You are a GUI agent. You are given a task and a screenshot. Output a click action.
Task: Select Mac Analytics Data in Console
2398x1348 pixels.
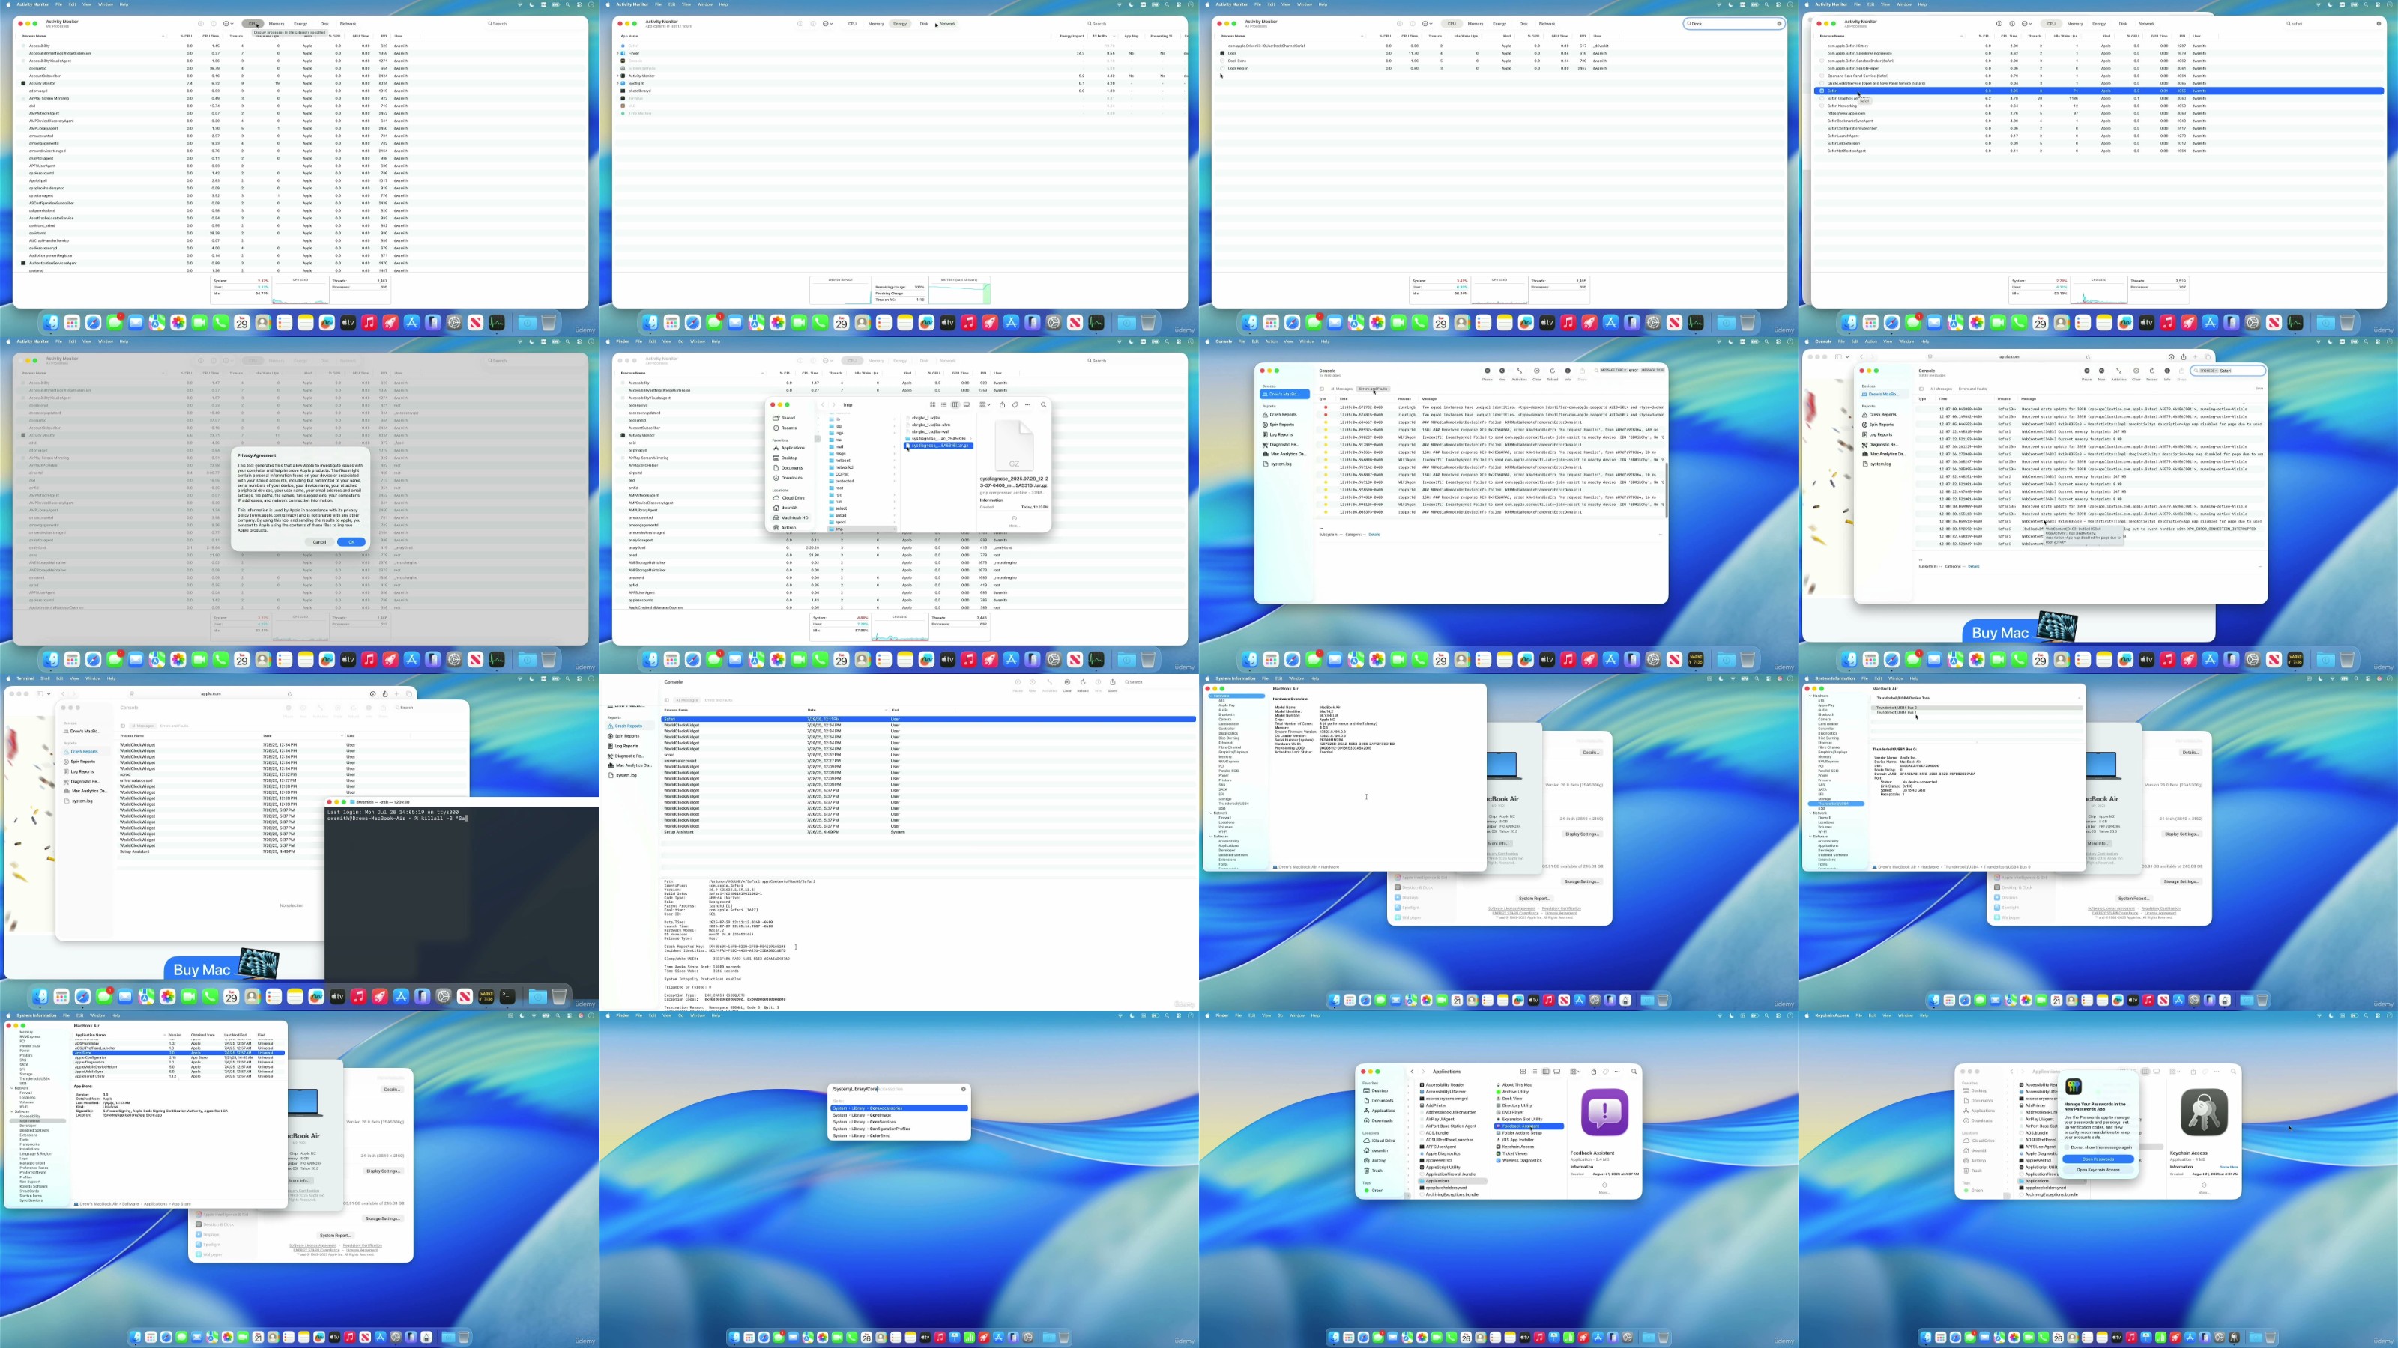(x=1287, y=454)
